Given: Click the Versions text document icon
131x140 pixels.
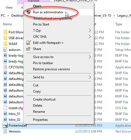Looking at the screenshot, I should point(5,131).
